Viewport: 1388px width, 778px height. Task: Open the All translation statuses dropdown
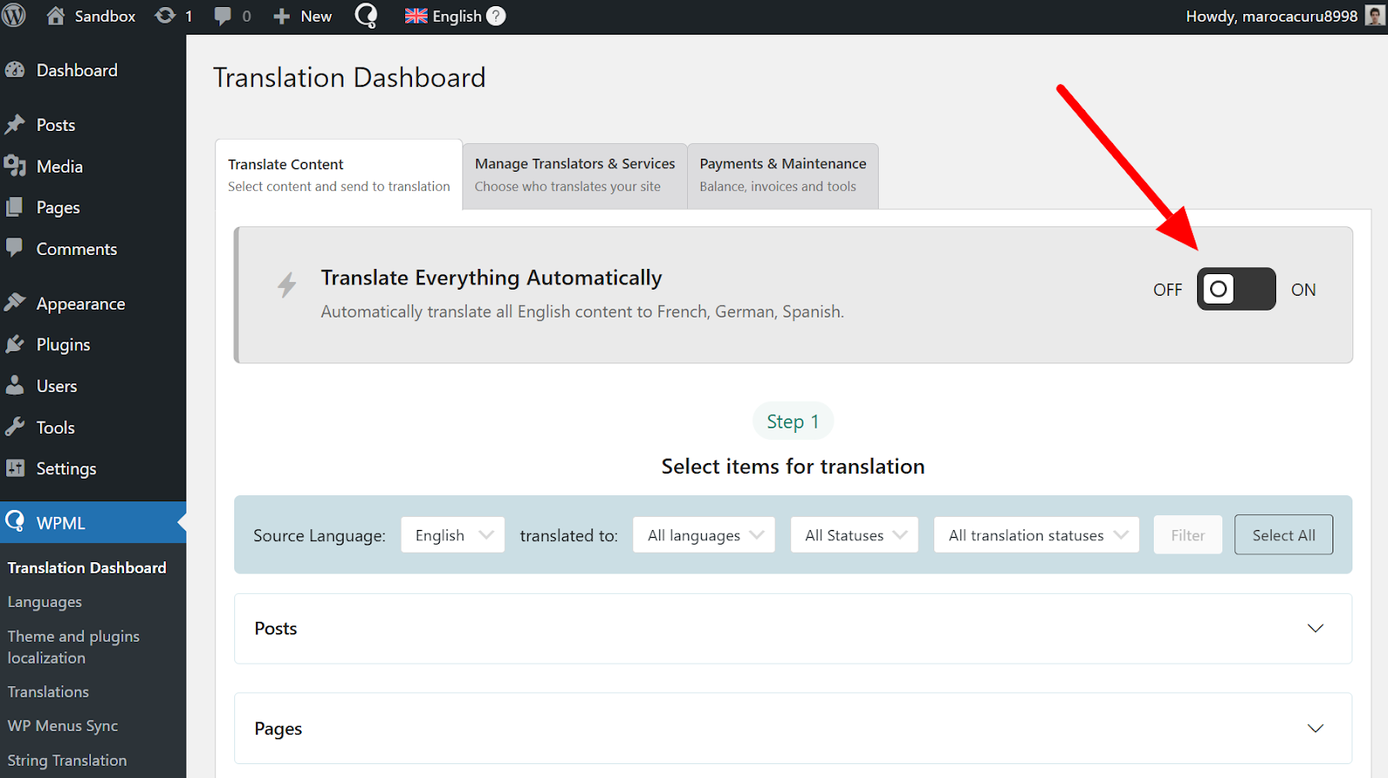[x=1036, y=535]
